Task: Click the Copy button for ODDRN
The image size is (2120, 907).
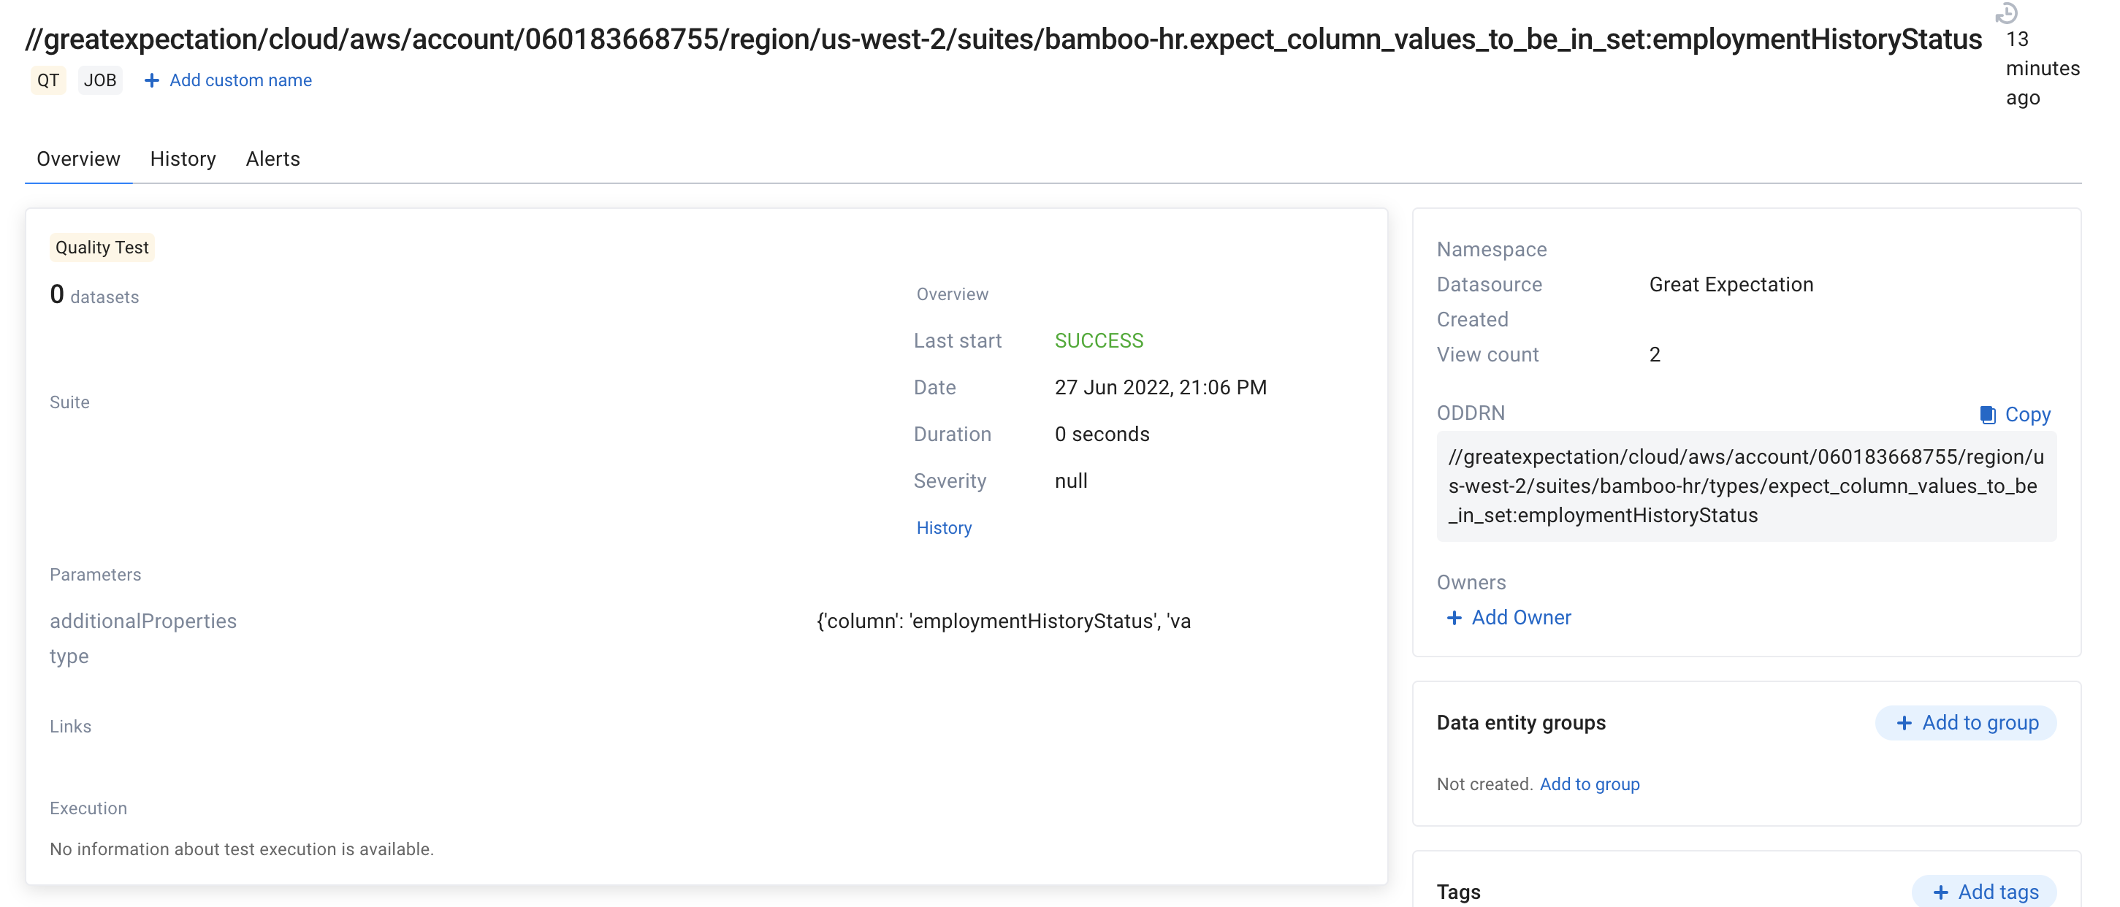Action: pos(2027,415)
